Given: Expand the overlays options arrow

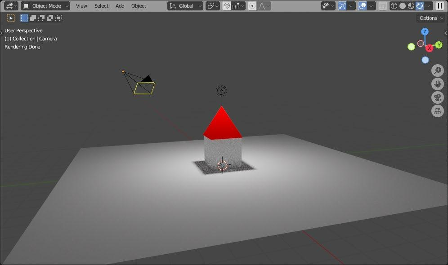Looking at the screenshot, I should (372, 6).
